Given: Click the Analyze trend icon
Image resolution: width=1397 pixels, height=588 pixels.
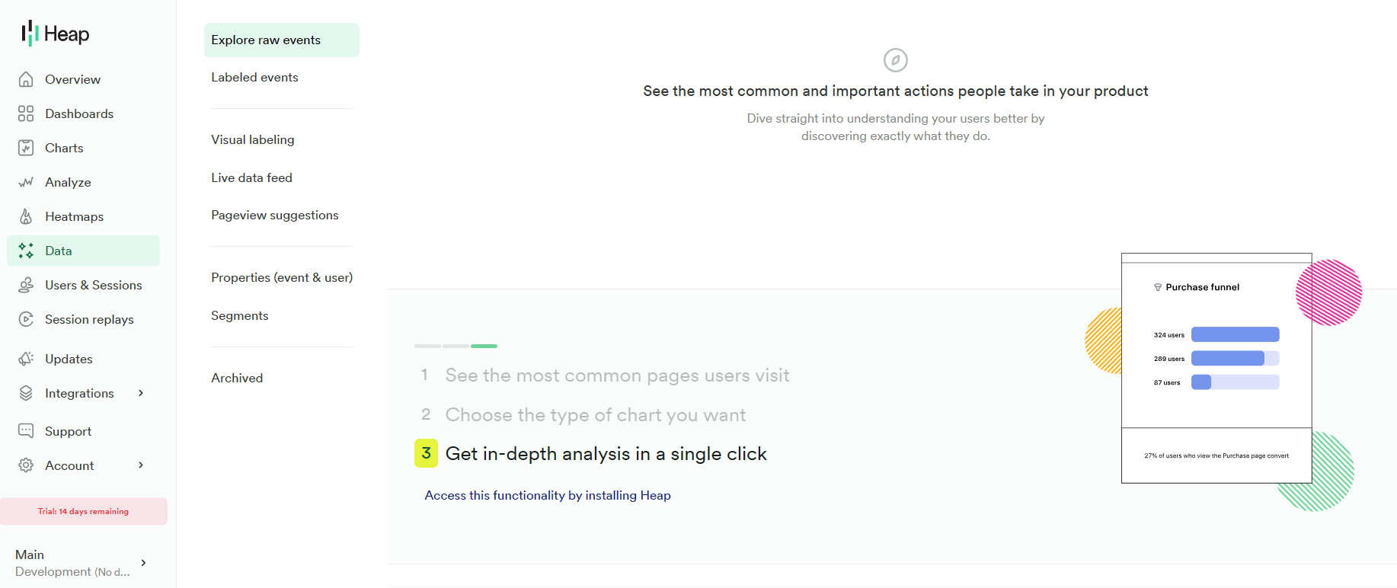Looking at the screenshot, I should (26, 181).
